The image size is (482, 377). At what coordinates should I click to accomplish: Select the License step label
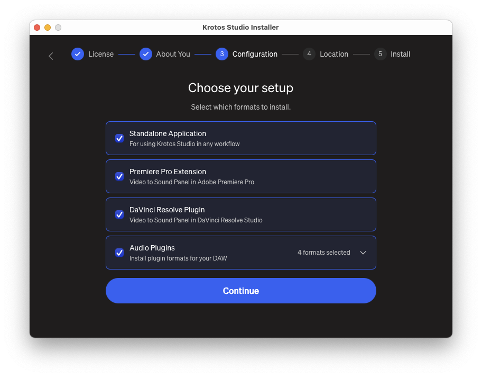(101, 54)
